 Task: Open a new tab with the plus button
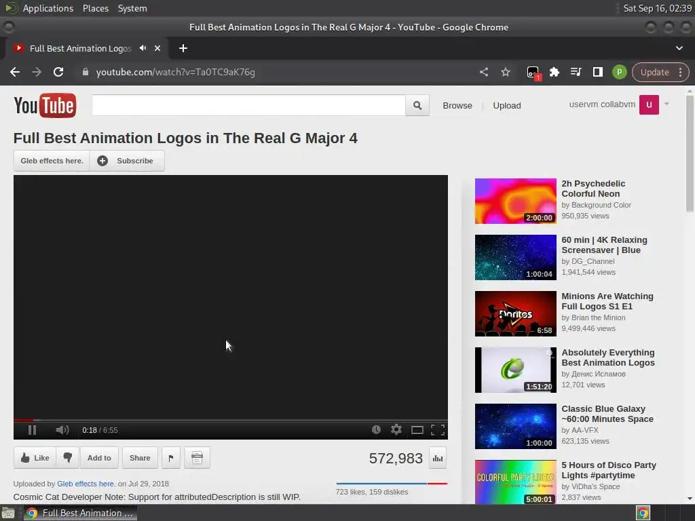(183, 48)
